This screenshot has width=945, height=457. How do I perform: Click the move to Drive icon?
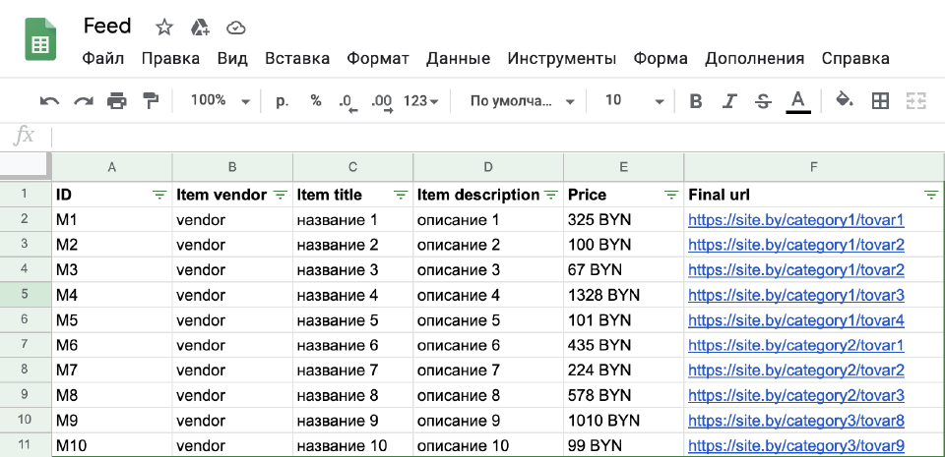pyautogui.click(x=200, y=28)
